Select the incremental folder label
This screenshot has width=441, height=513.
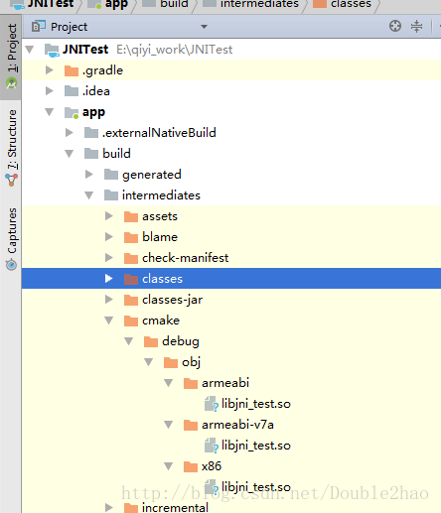[175, 507]
